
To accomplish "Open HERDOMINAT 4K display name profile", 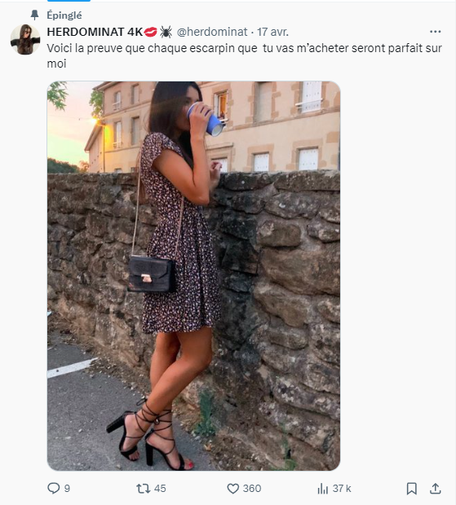I will 95,32.
